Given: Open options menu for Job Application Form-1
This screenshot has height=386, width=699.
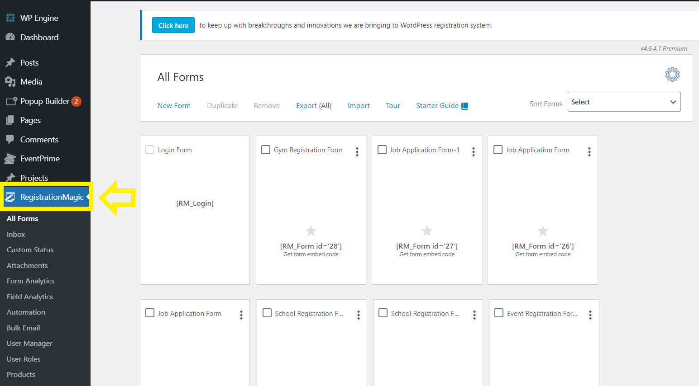Looking at the screenshot, I should coord(474,152).
